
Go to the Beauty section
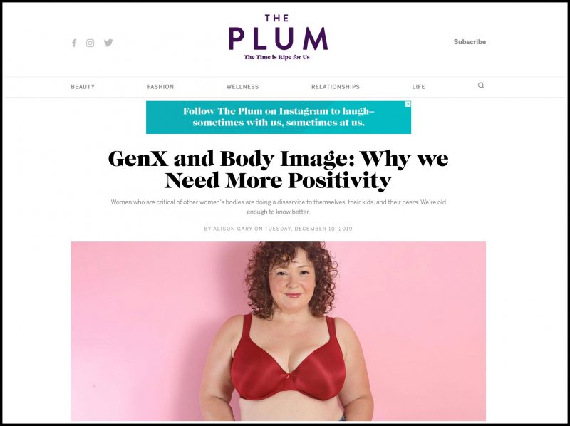pyautogui.click(x=83, y=87)
